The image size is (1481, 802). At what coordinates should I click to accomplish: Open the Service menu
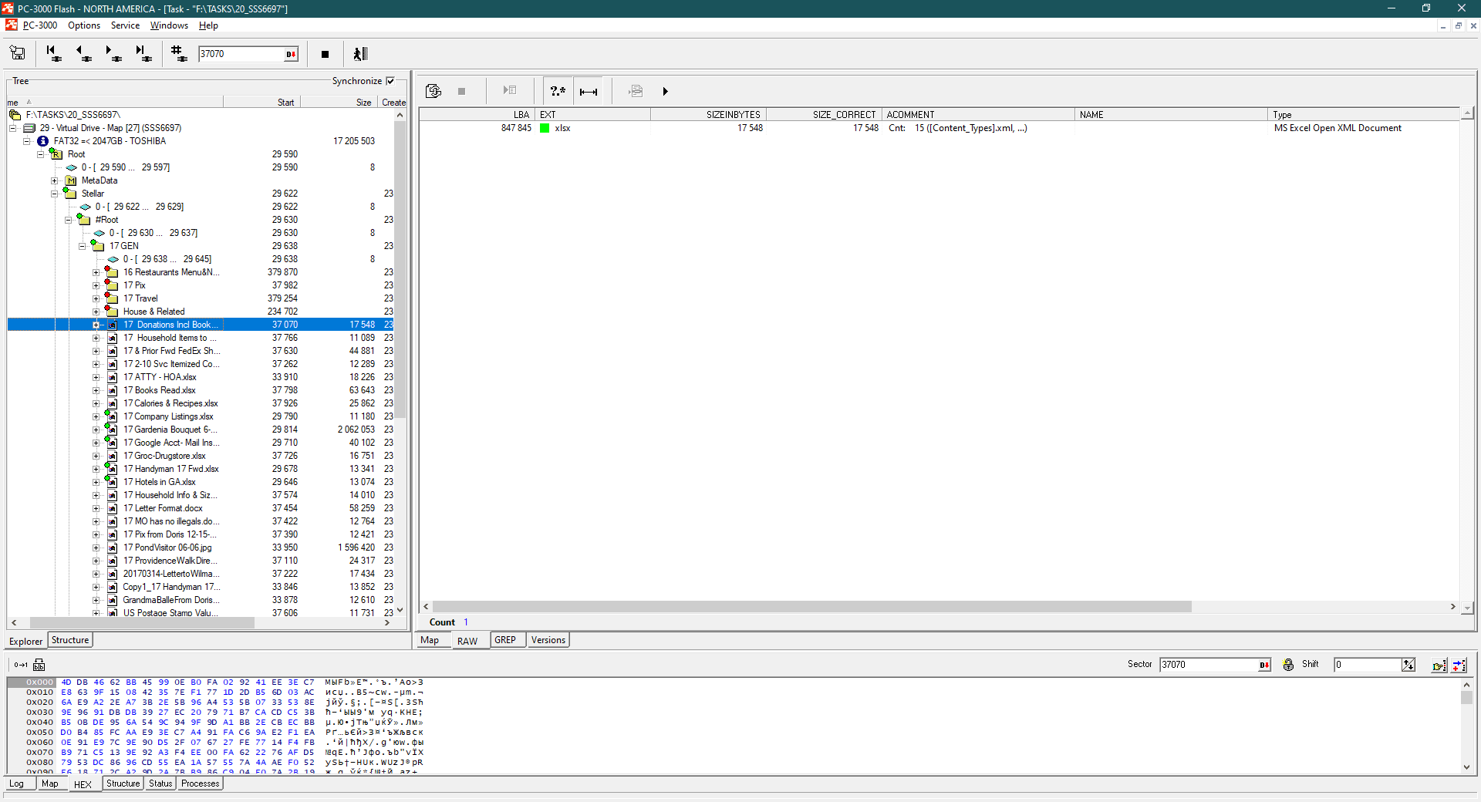pyautogui.click(x=125, y=25)
